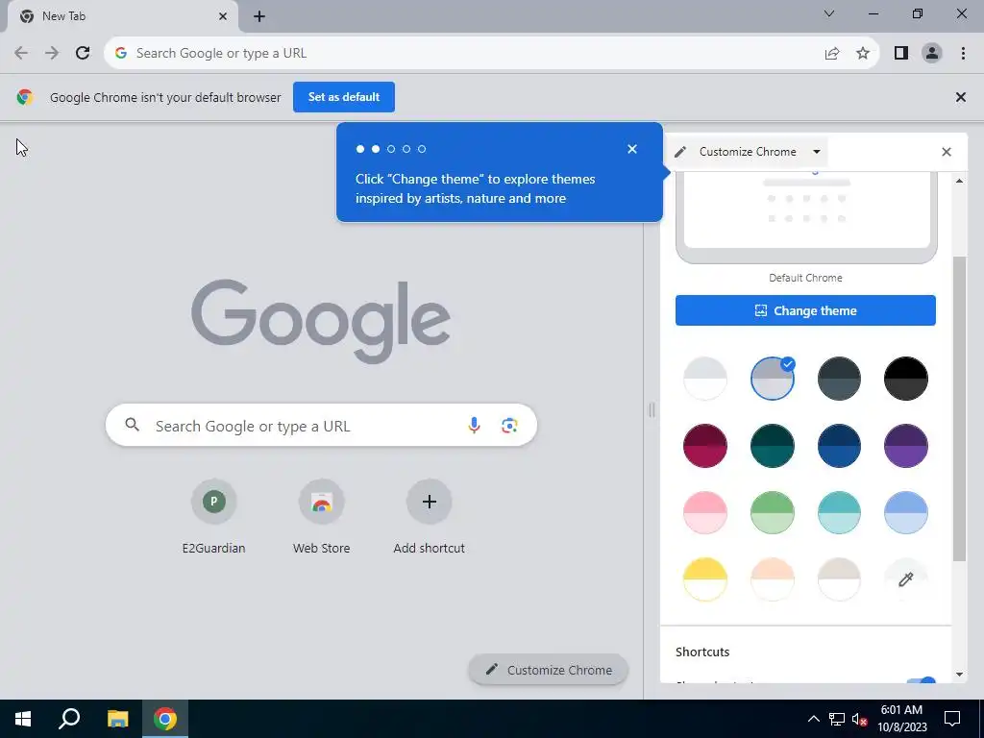Choose the dark teal color swatch
This screenshot has width=984, height=738.
[x=772, y=446]
